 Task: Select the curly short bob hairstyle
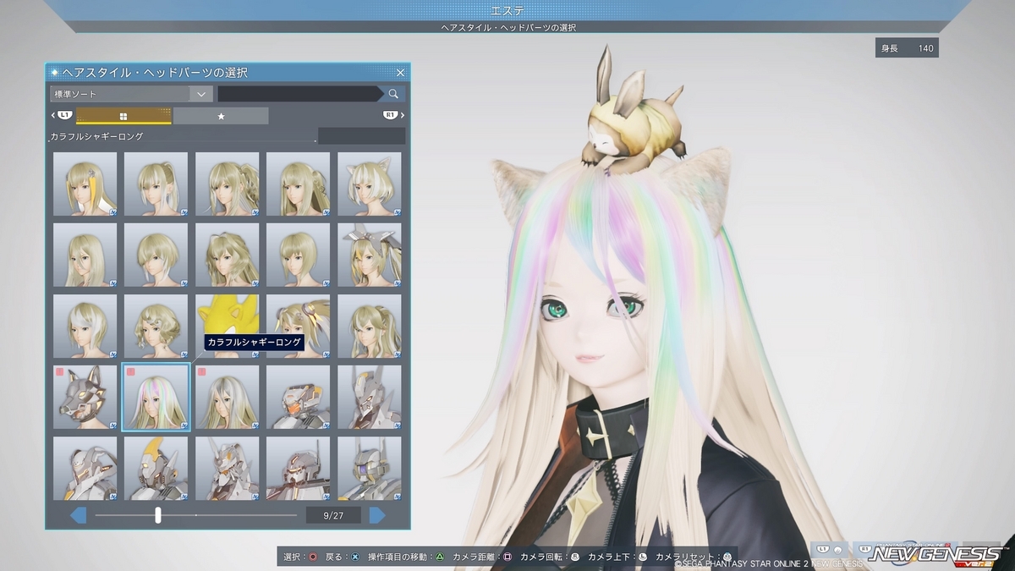(156, 326)
